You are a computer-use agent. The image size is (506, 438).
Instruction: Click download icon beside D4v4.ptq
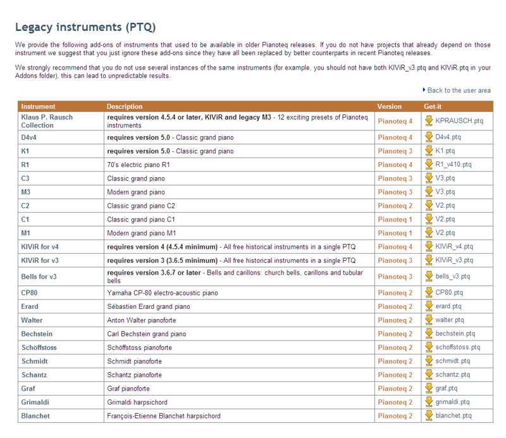coord(429,137)
